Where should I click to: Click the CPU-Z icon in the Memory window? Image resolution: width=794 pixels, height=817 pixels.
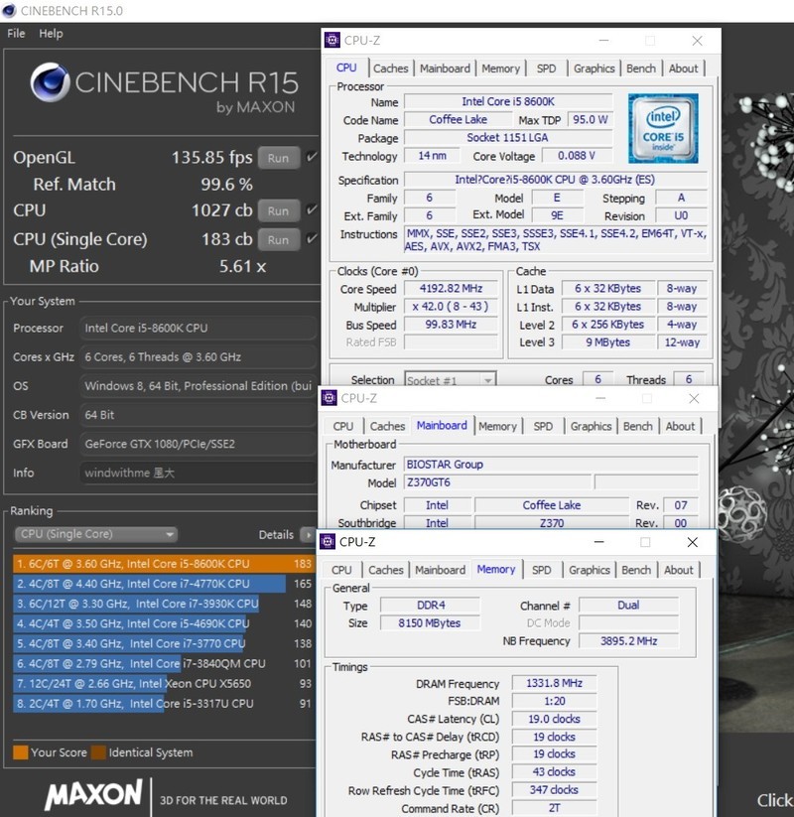pos(328,542)
